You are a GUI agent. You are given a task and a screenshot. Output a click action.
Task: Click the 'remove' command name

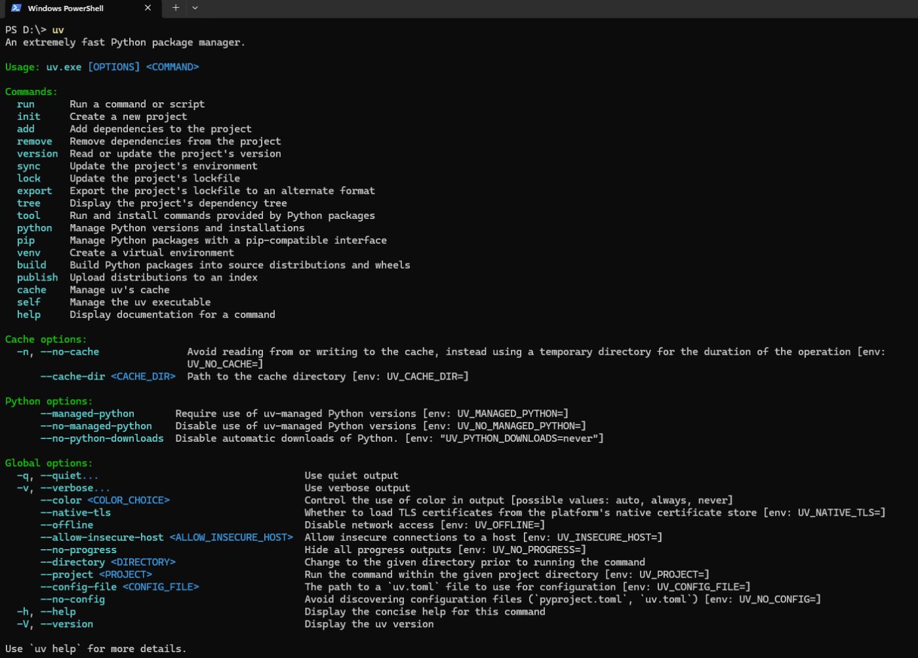(35, 142)
